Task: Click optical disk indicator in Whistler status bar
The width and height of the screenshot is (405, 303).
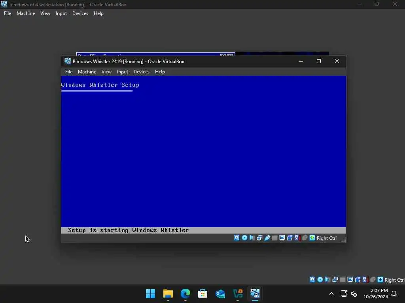Action: (x=244, y=238)
